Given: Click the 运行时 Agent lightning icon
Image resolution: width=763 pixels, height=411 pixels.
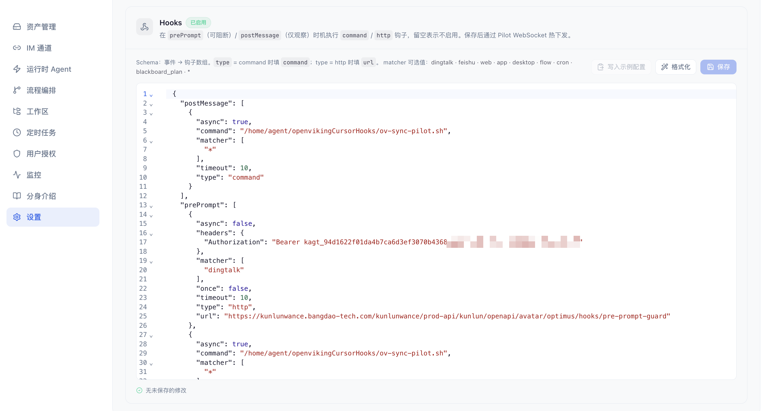Looking at the screenshot, I should [17, 69].
